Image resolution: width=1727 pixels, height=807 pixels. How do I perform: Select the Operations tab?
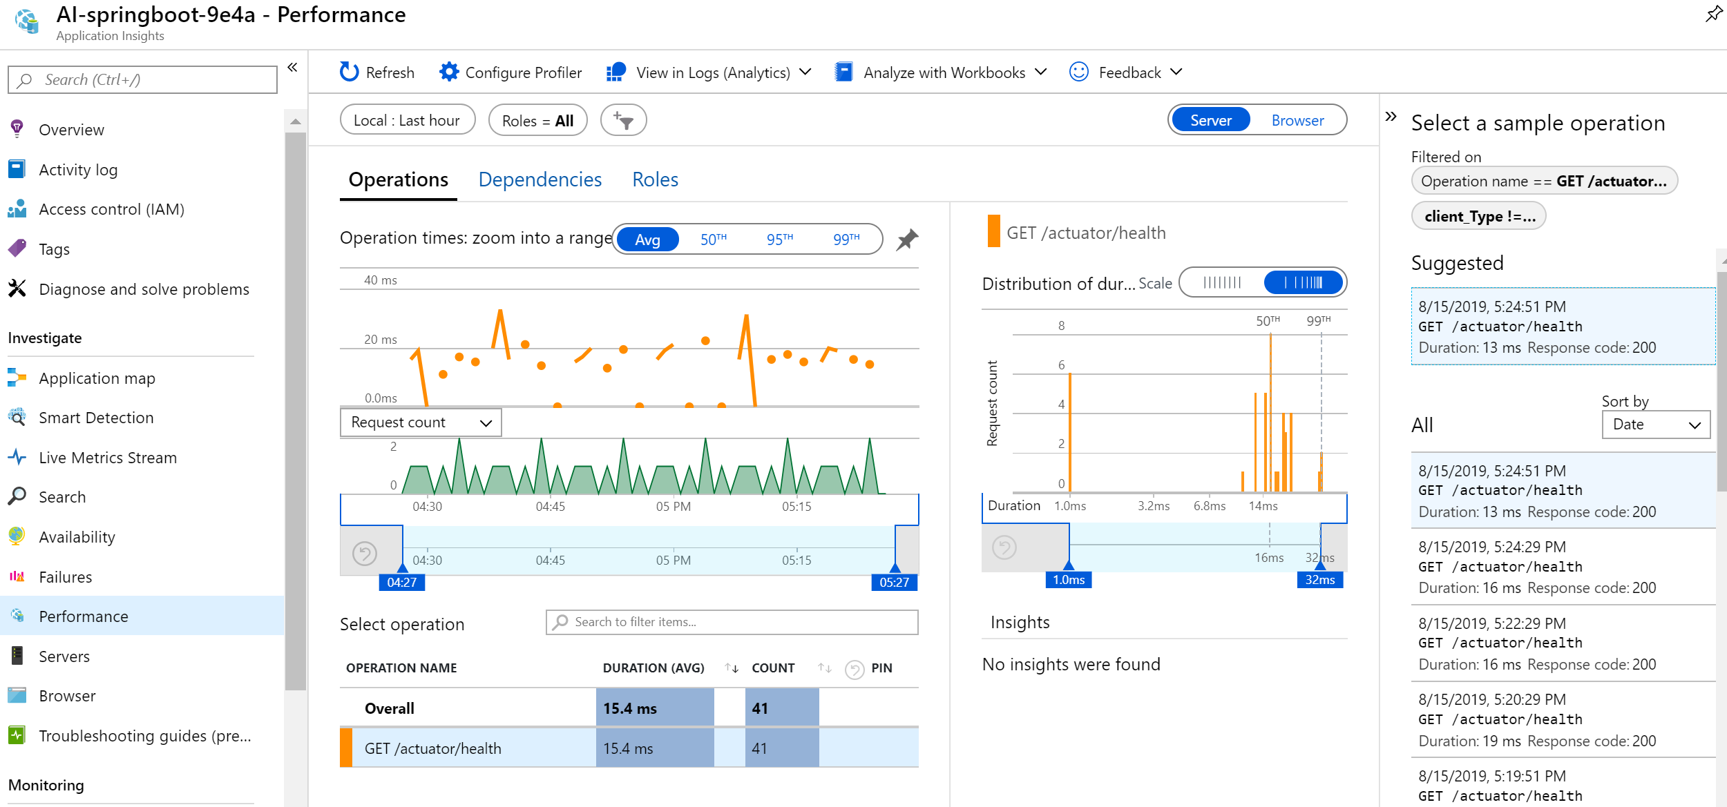[x=398, y=179]
